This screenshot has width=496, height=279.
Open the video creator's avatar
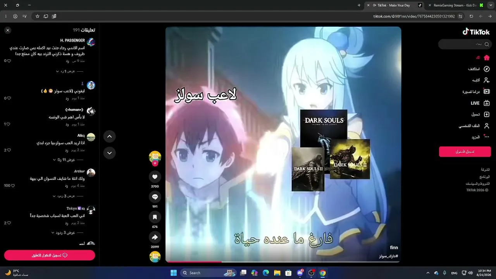[x=155, y=156]
